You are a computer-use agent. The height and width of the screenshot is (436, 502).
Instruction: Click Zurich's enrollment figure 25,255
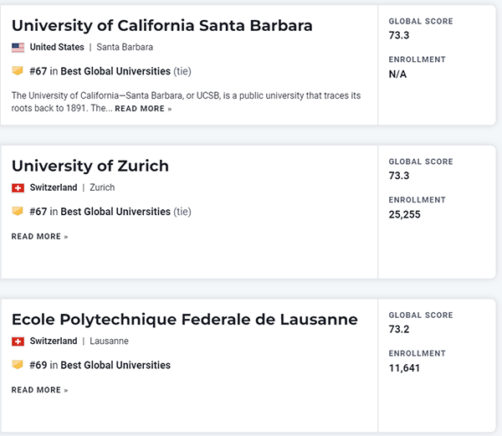(405, 214)
